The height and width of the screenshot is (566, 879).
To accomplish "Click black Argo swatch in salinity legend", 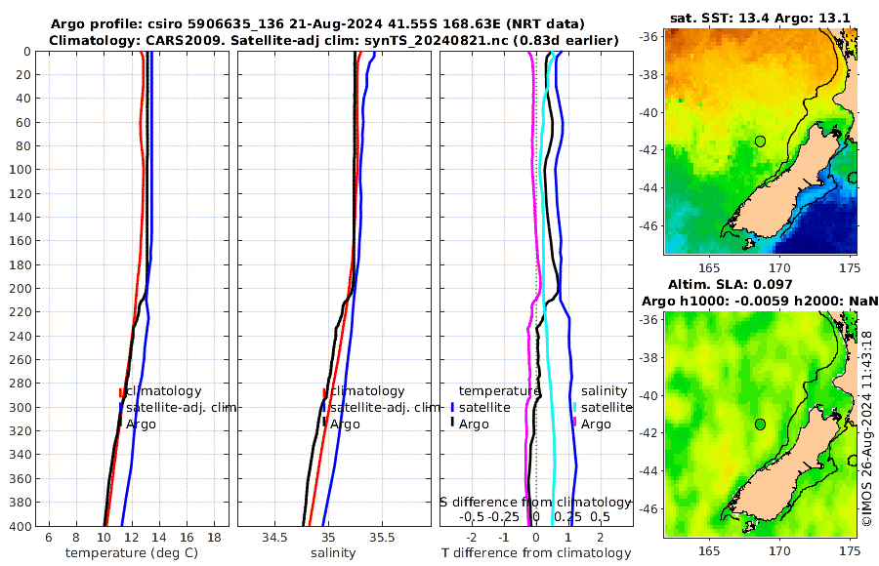I will coord(324,423).
